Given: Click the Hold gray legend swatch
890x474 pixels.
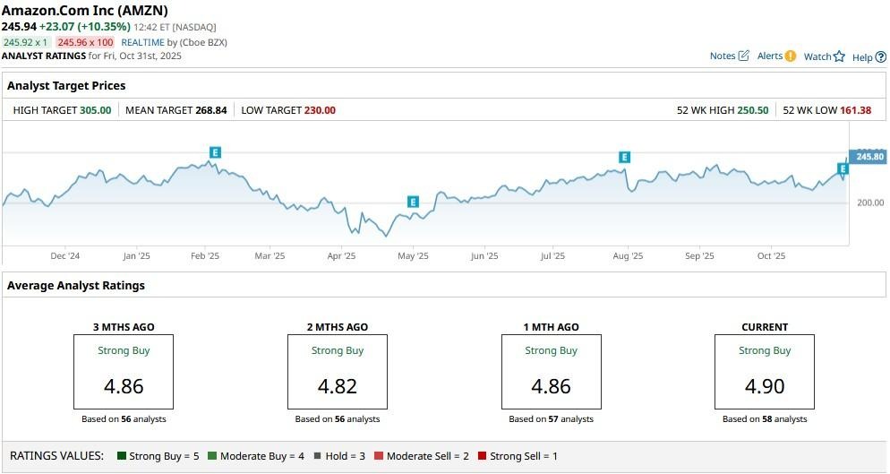Looking at the screenshot, I should tap(317, 456).
